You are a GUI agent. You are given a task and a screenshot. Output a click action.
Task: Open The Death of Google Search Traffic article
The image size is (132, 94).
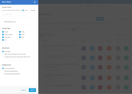point(60,65)
